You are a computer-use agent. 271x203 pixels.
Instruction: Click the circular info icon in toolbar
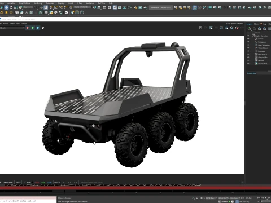tap(199, 7)
